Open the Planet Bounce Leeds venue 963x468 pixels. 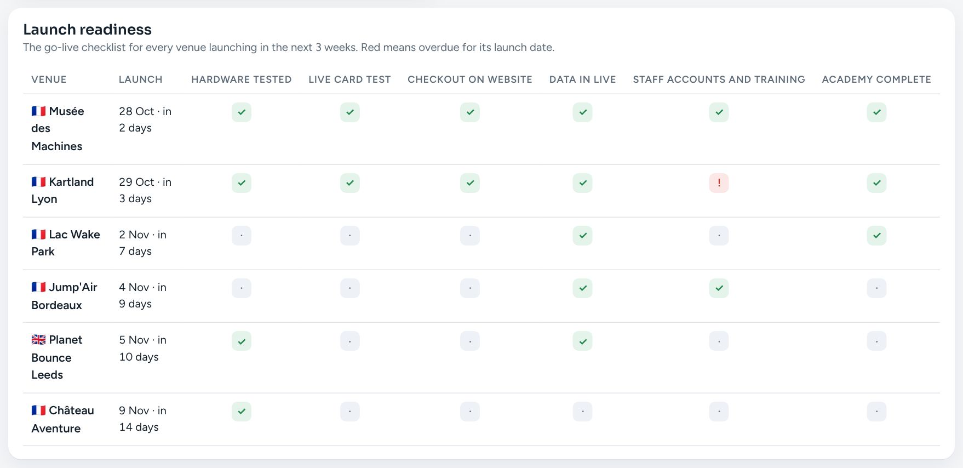coord(57,357)
